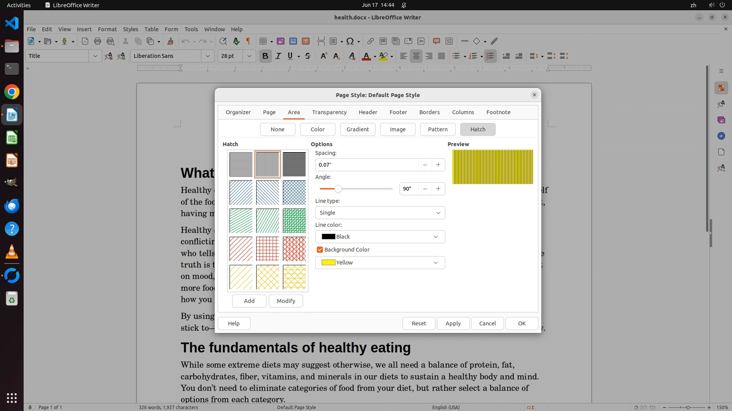Open the sidebar Navigator compass icon
Image resolution: width=732 pixels, height=411 pixels.
point(721,136)
